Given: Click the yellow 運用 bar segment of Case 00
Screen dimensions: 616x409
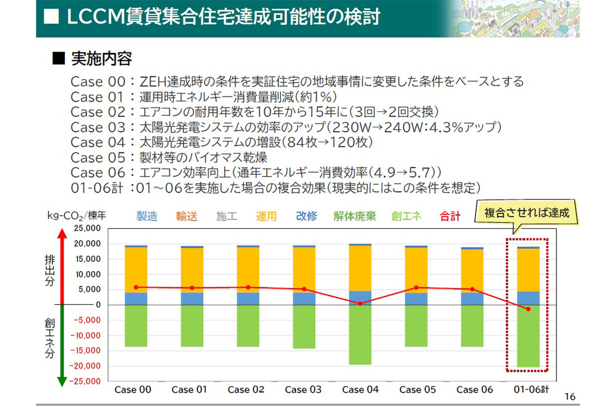Looking at the screenshot, I should pyautogui.click(x=136, y=270).
